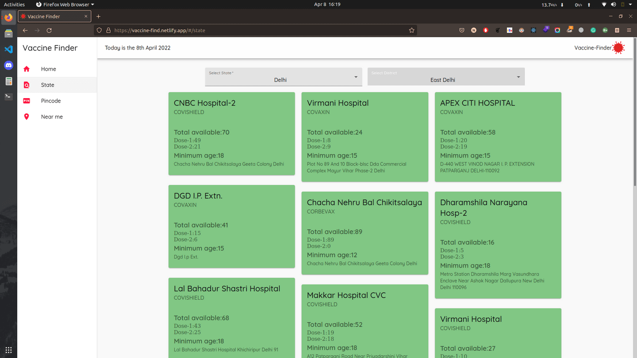Viewport: 637px width, 358px height.
Task: Go to Pincode search in sidebar
Action: pos(57,101)
